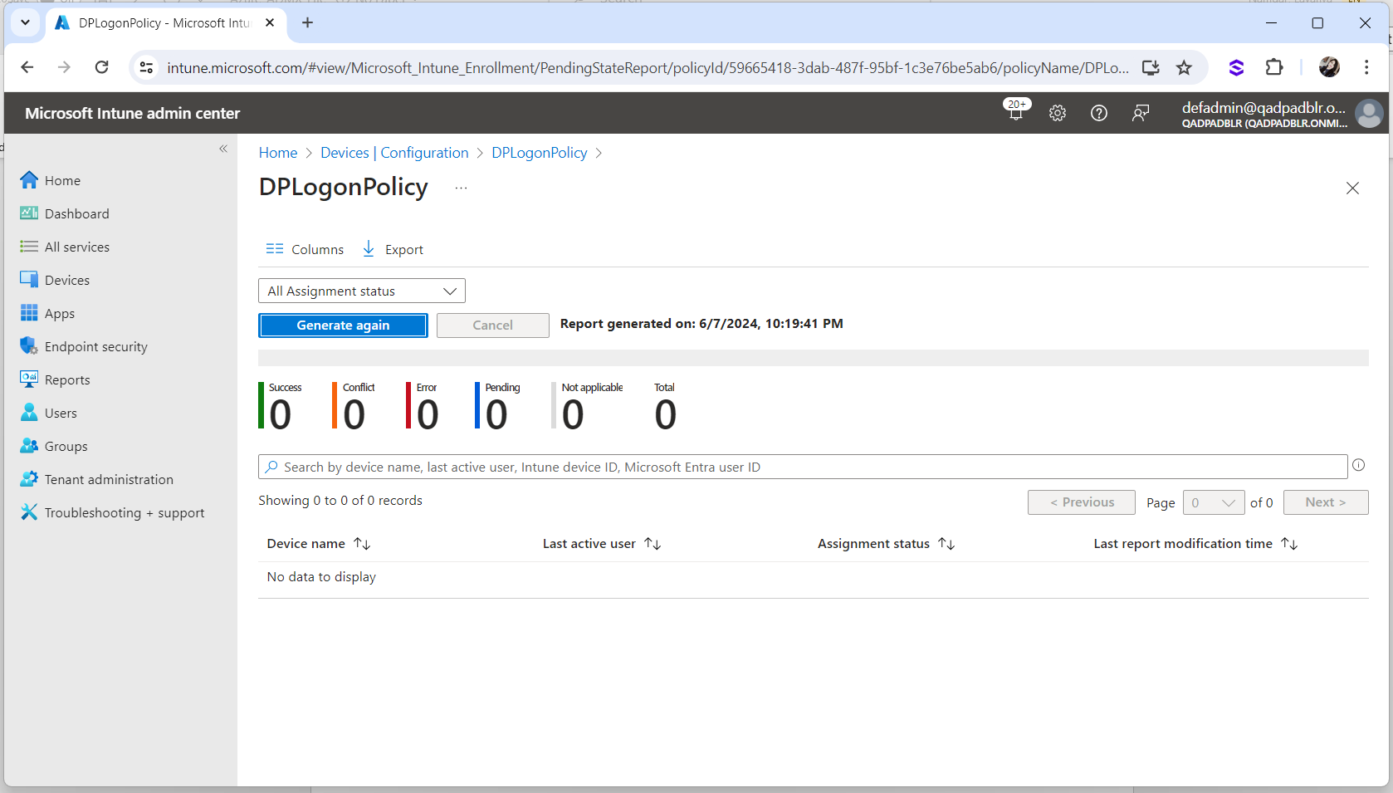
Task: Click the Cancel button
Action: pyautogui.click(x=493, y=326)
